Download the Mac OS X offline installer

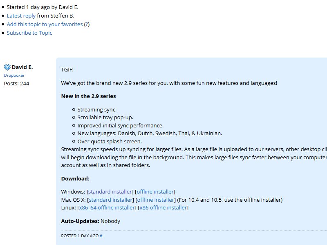(x=156, y=200)
